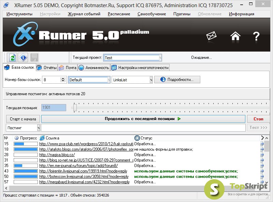This screenshot has height=202, width=273.
Task: Click the detail icon for row 50
Action: click(x=262, y=176)
